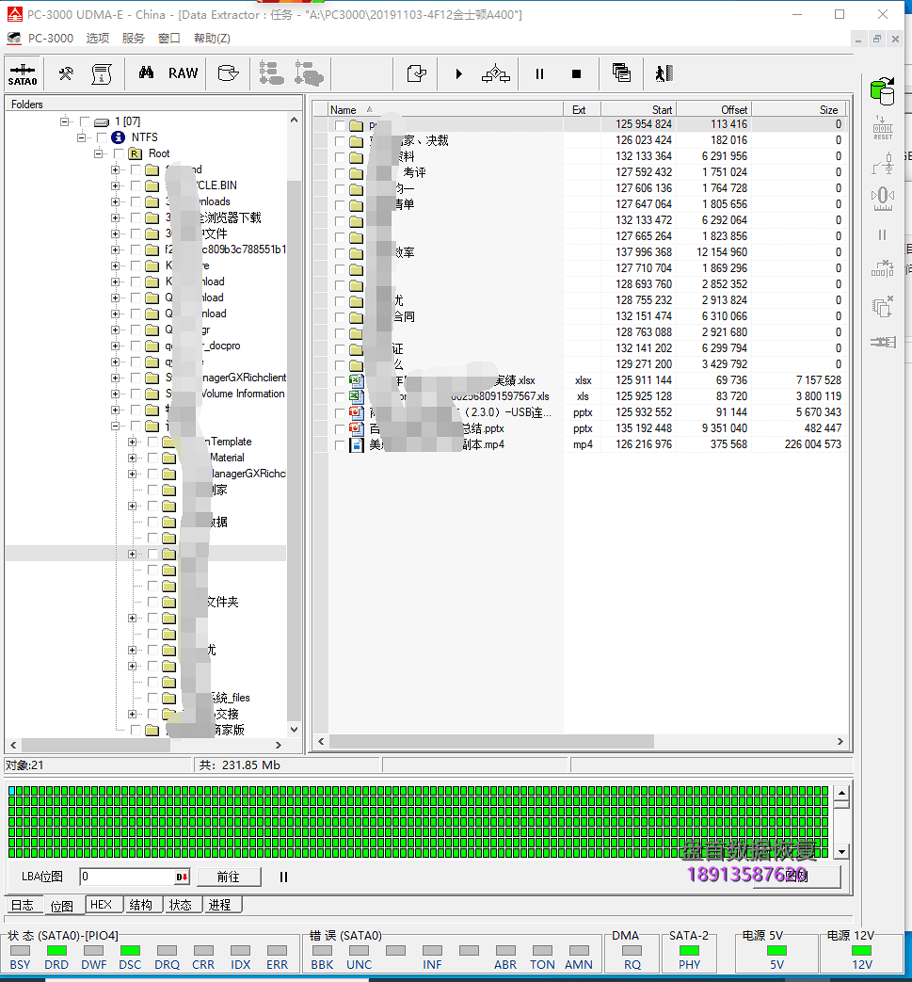Check the mp4 file row checkbox
Screen dimensions: 912x982
pyautogui.click(x=339, y=444)
